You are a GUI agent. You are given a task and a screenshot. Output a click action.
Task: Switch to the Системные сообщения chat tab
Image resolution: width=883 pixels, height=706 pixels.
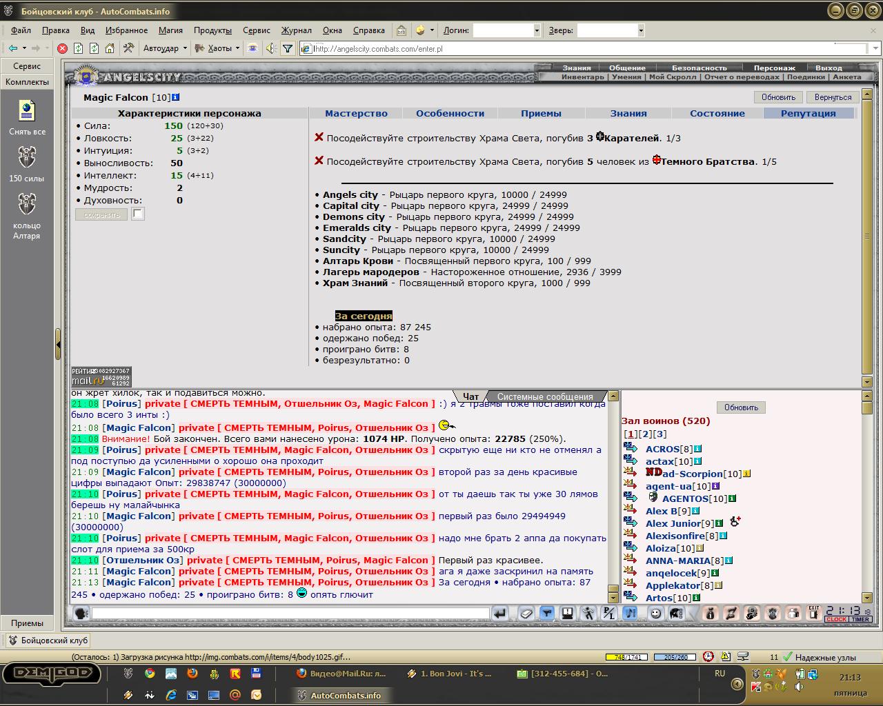pyautogui.click(x=544, y=396)
